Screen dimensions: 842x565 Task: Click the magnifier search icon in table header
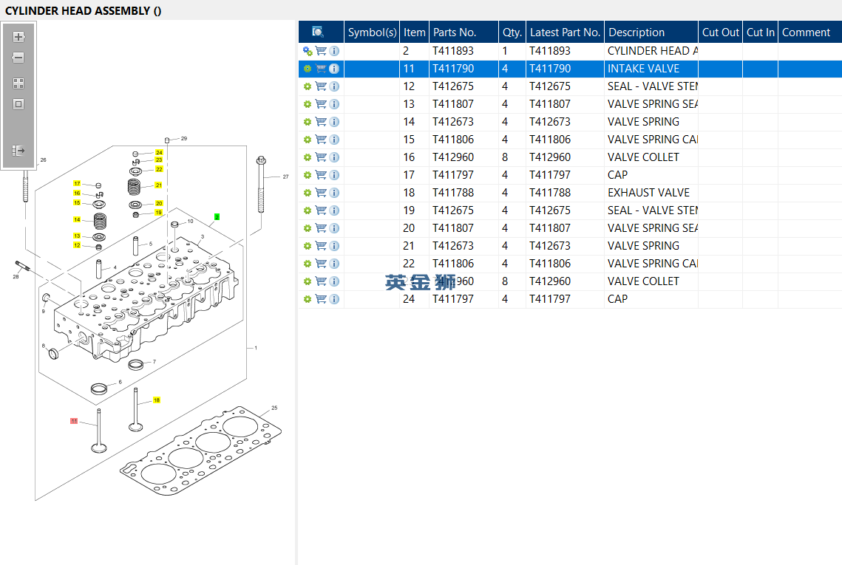pos(318,32)
